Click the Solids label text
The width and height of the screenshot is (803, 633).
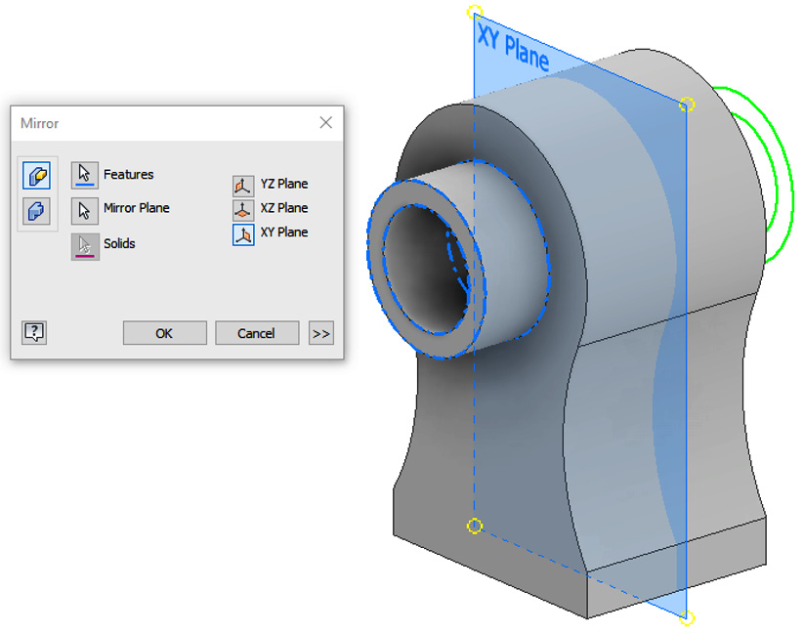(119, 243)
